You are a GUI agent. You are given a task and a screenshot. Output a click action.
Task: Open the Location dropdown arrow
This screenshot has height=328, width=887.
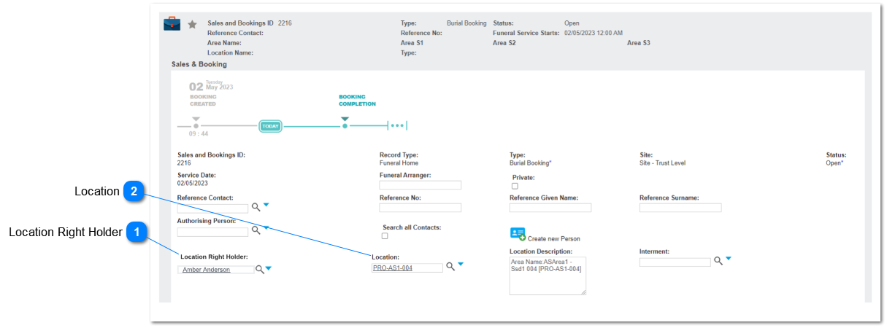pyautogui.click(x=461, y=265)
